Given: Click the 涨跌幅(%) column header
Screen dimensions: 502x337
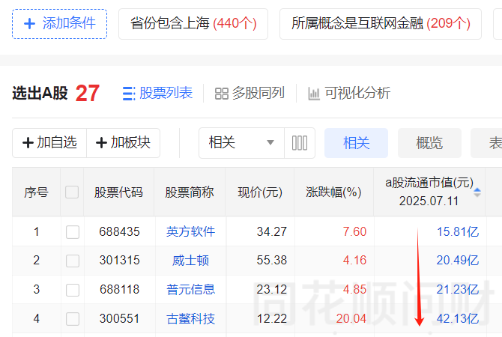Looking at the screenshot, I should point(333,192).
